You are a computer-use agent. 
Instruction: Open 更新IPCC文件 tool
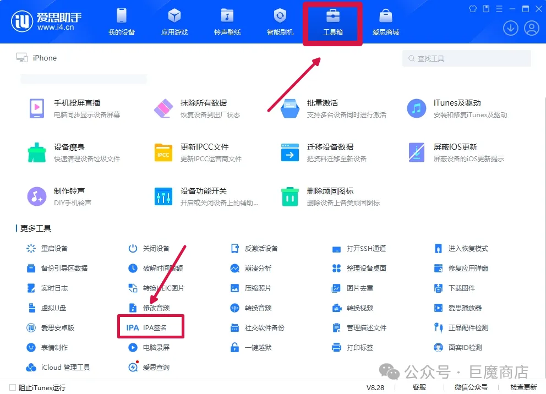(198, 152)
